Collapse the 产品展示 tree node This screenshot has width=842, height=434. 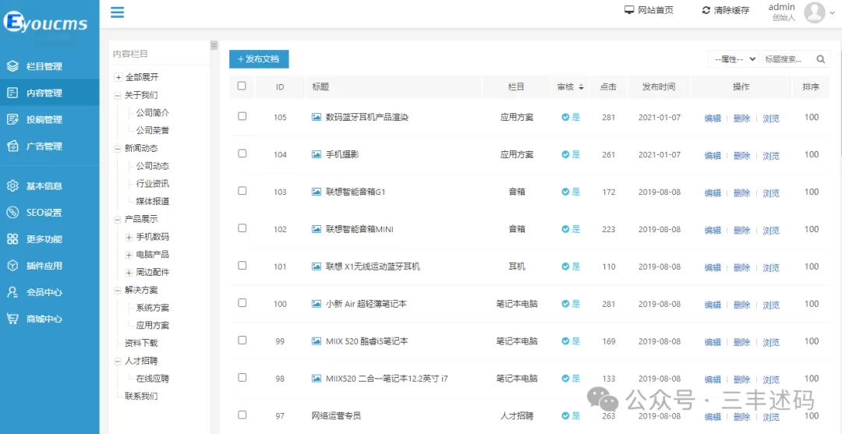tap(118, 220)
